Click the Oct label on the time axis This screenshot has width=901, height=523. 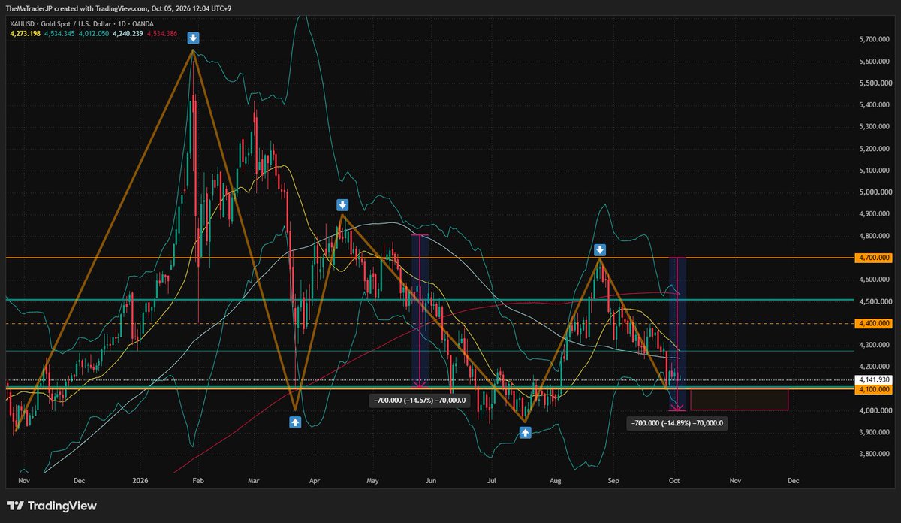[673, 479]
